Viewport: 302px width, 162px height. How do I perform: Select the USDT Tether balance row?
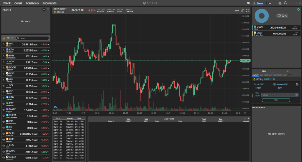click(x=276, y=28)
